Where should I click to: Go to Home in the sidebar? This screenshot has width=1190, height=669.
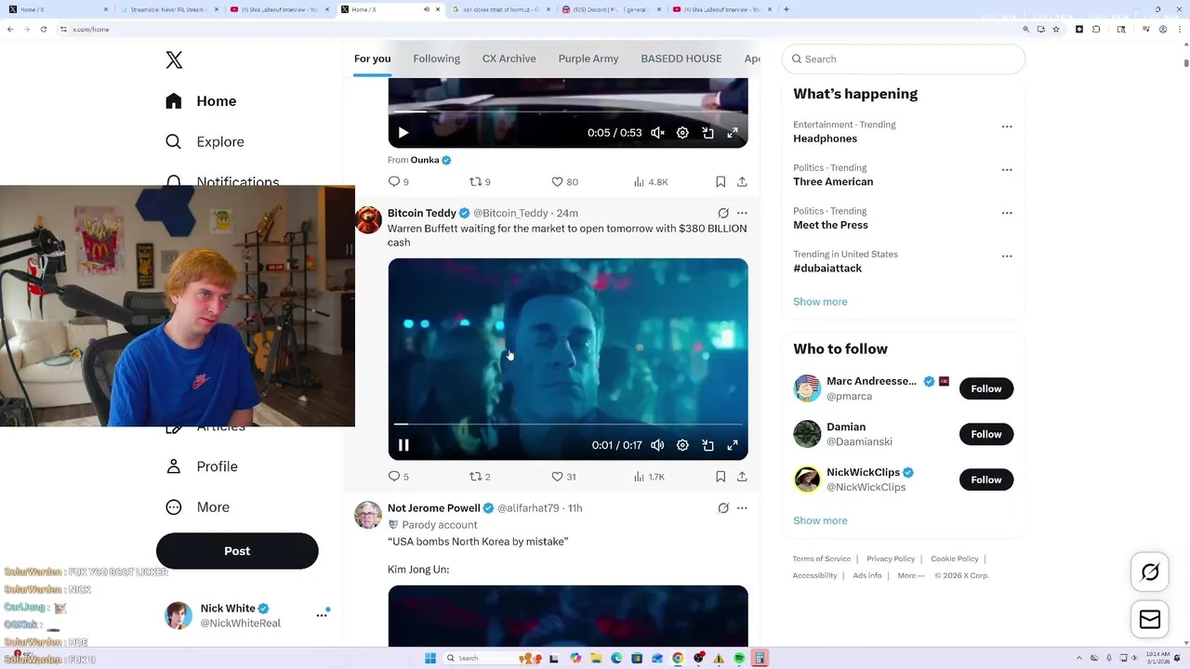pos(201,101)
